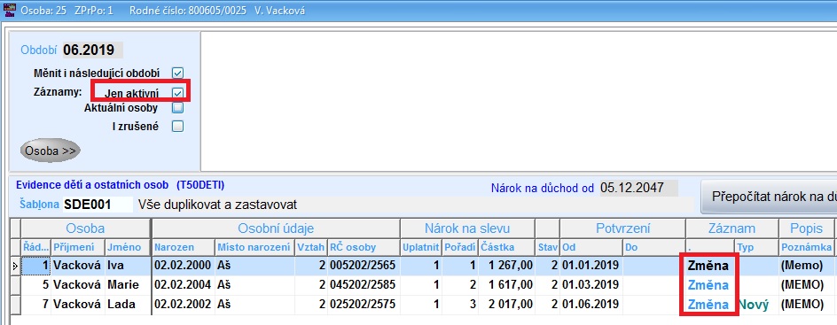Screen dimensions: 837x325
Task: Click the 'Vztah' column header
Action: click(310, 247)
